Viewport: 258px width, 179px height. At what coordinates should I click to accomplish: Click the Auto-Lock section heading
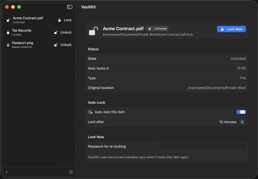click(96, 102)
